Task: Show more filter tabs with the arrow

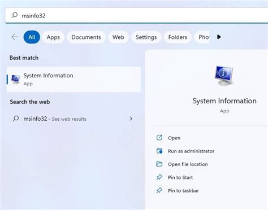Action: tap(219, 37)
